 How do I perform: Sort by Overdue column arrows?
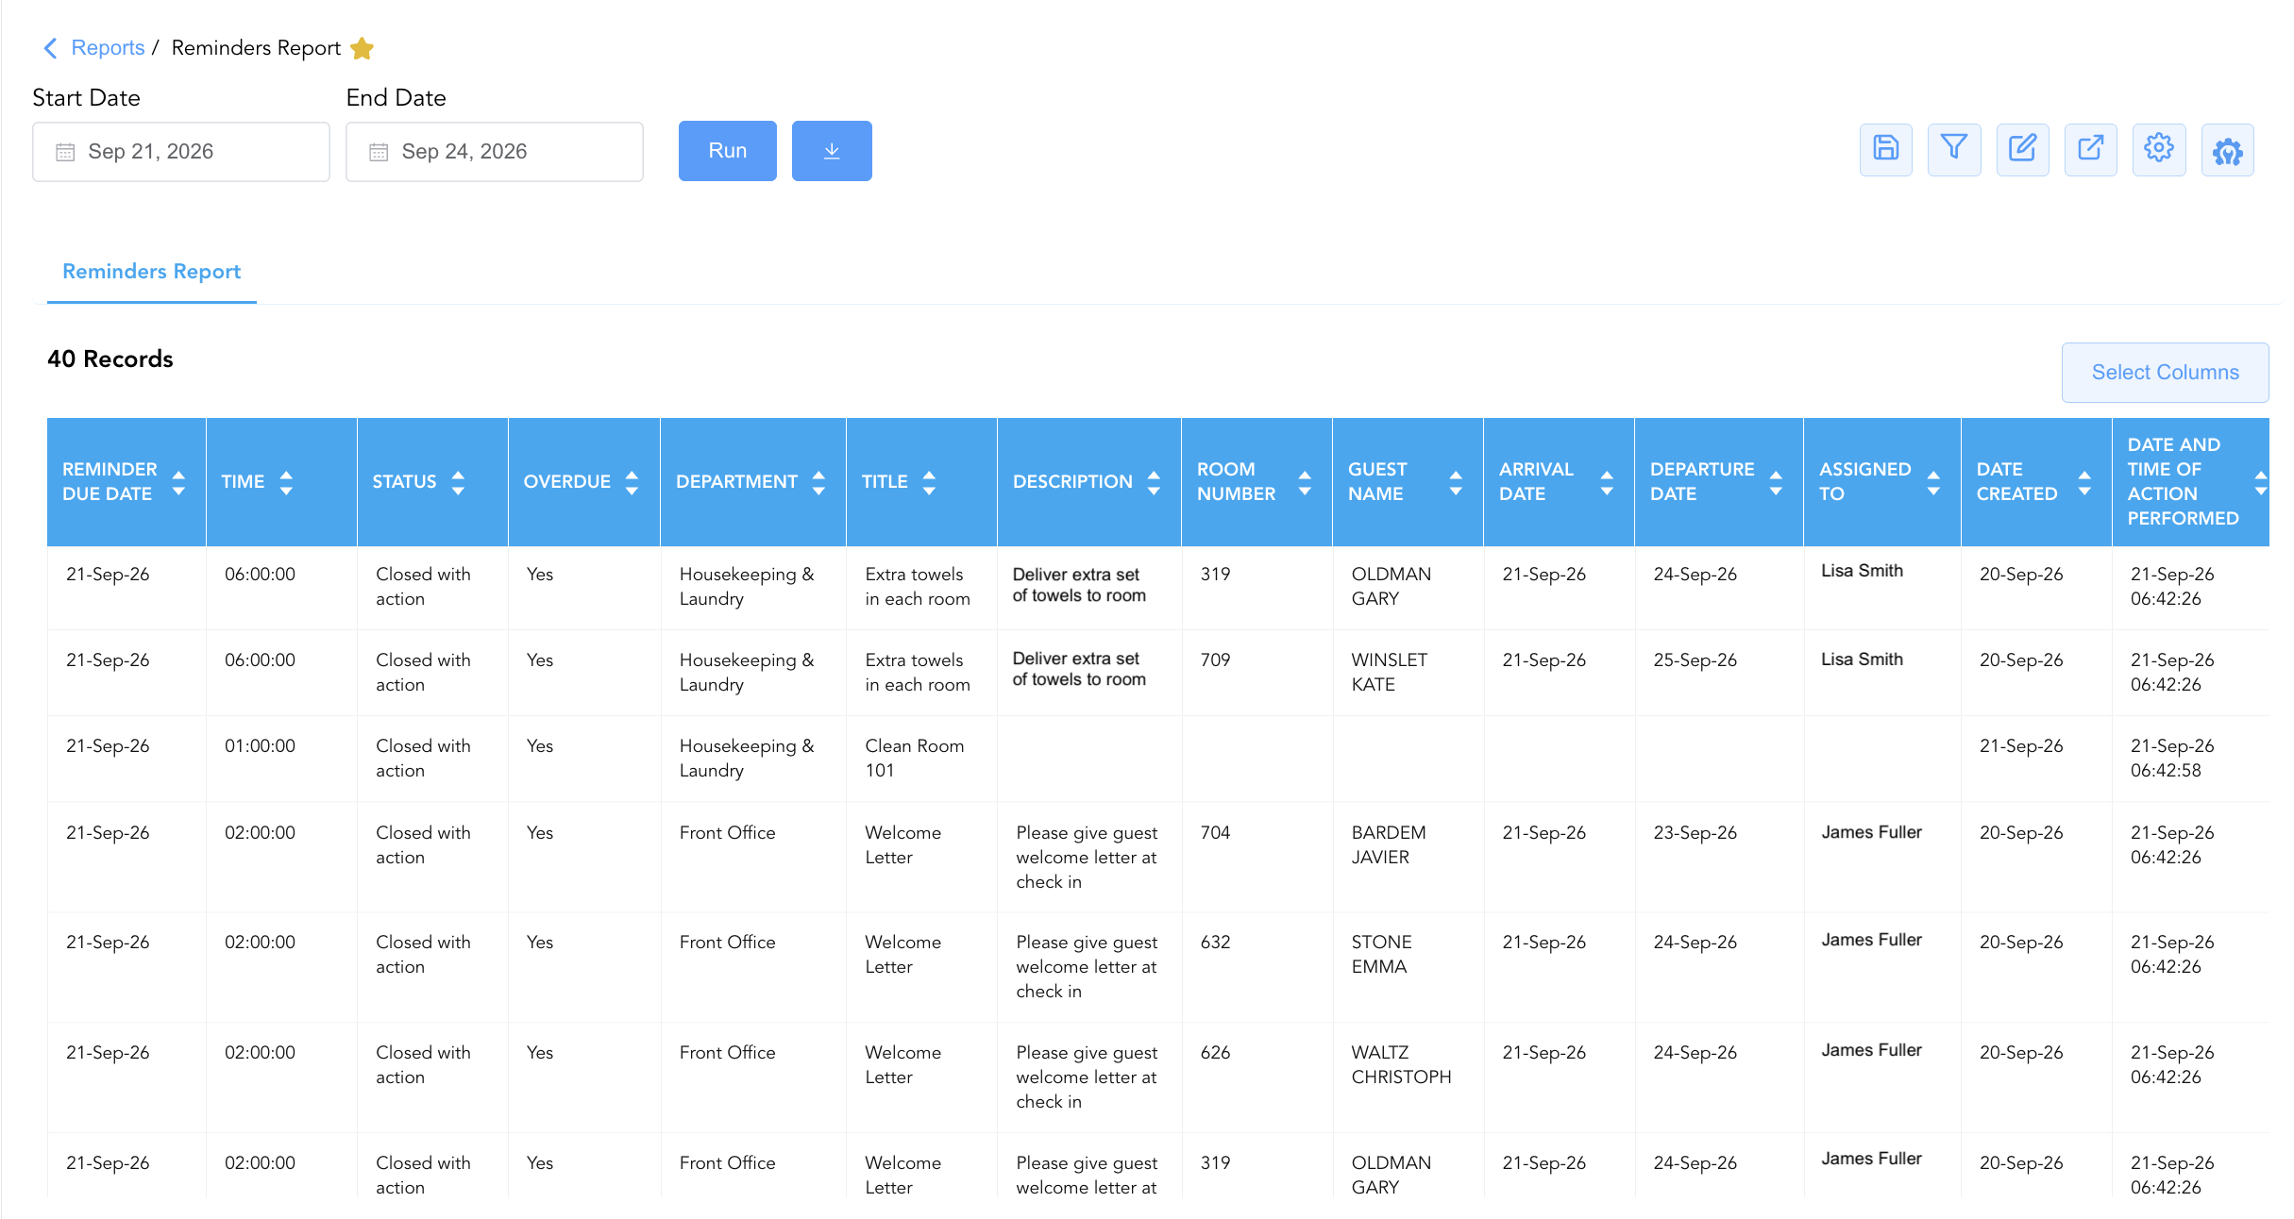coord(632,482)
